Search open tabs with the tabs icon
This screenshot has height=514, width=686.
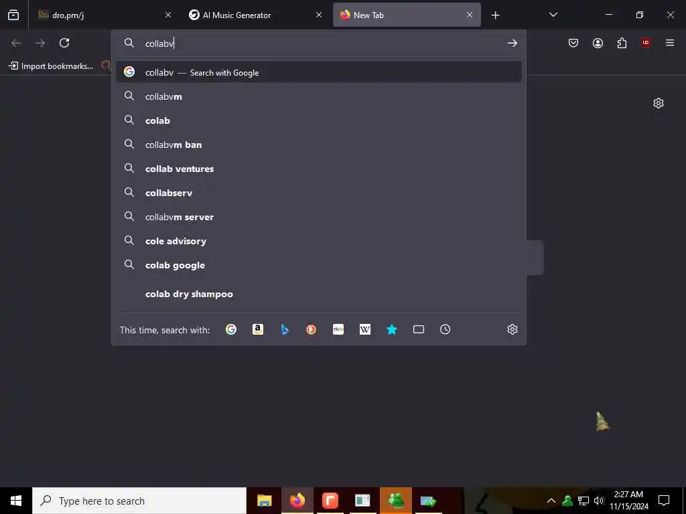tap(419, 329)
